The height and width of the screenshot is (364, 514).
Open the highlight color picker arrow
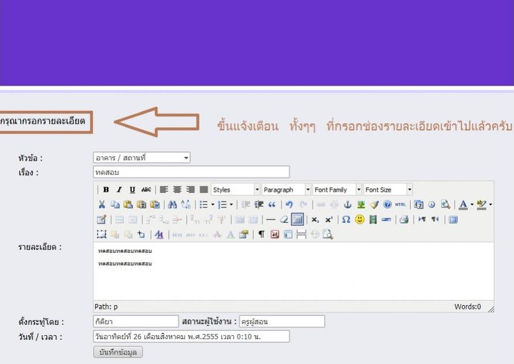click(490, 204)
